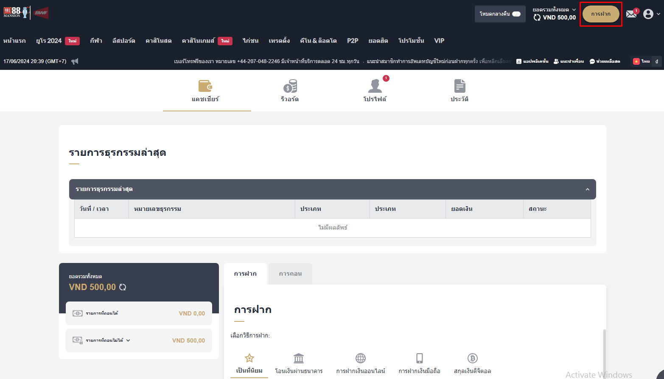Collapse the recent transactions panel

click(x=587, y=189)
